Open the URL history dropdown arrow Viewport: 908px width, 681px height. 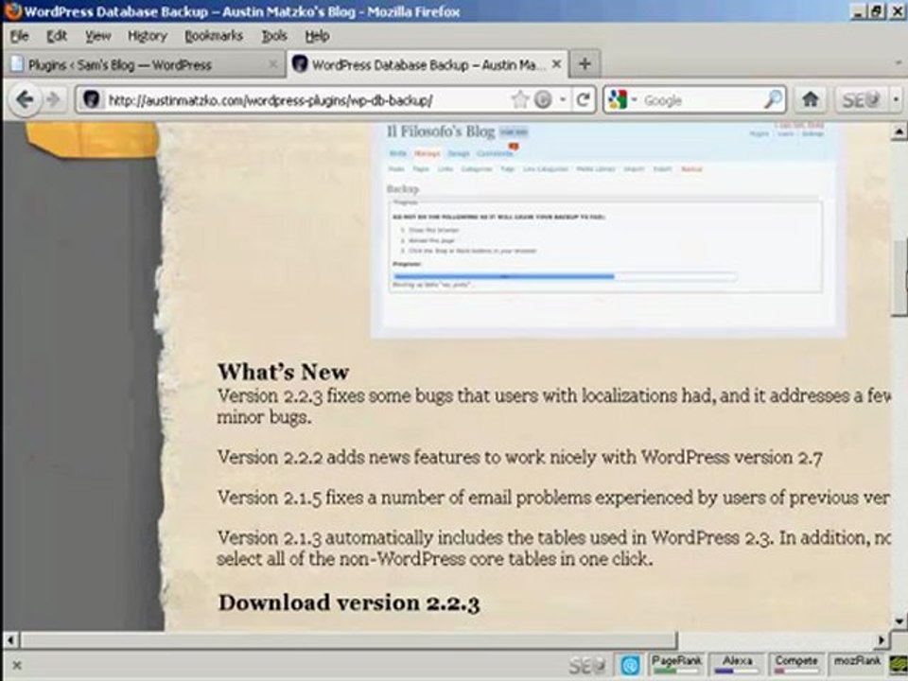[563, 100]
